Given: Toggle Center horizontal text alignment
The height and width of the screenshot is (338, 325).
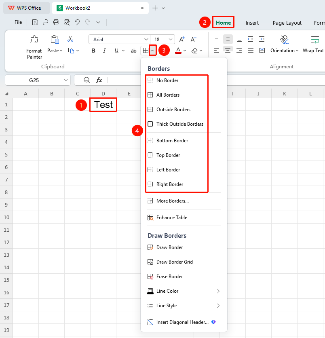Looking at the screenshot, I should pos(228,51).
